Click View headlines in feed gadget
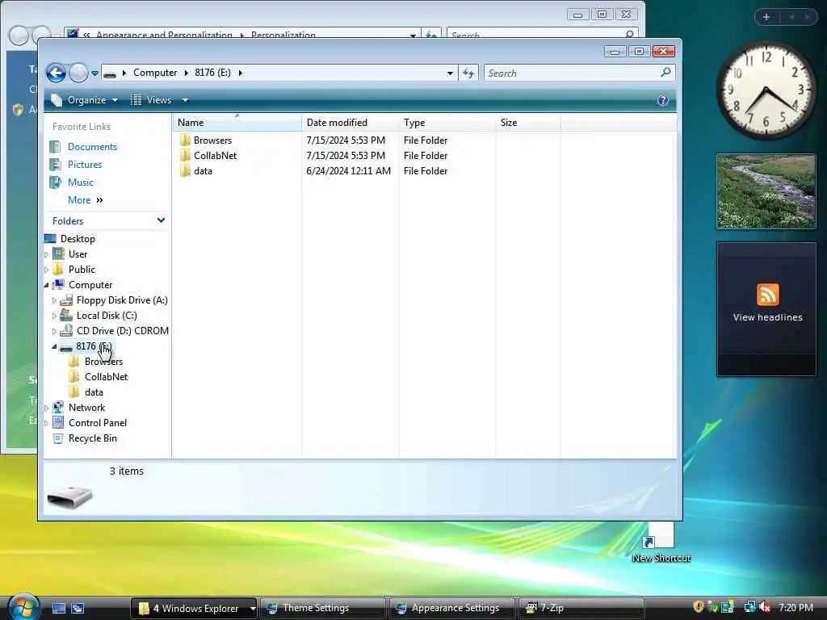 tap(767, 317)
